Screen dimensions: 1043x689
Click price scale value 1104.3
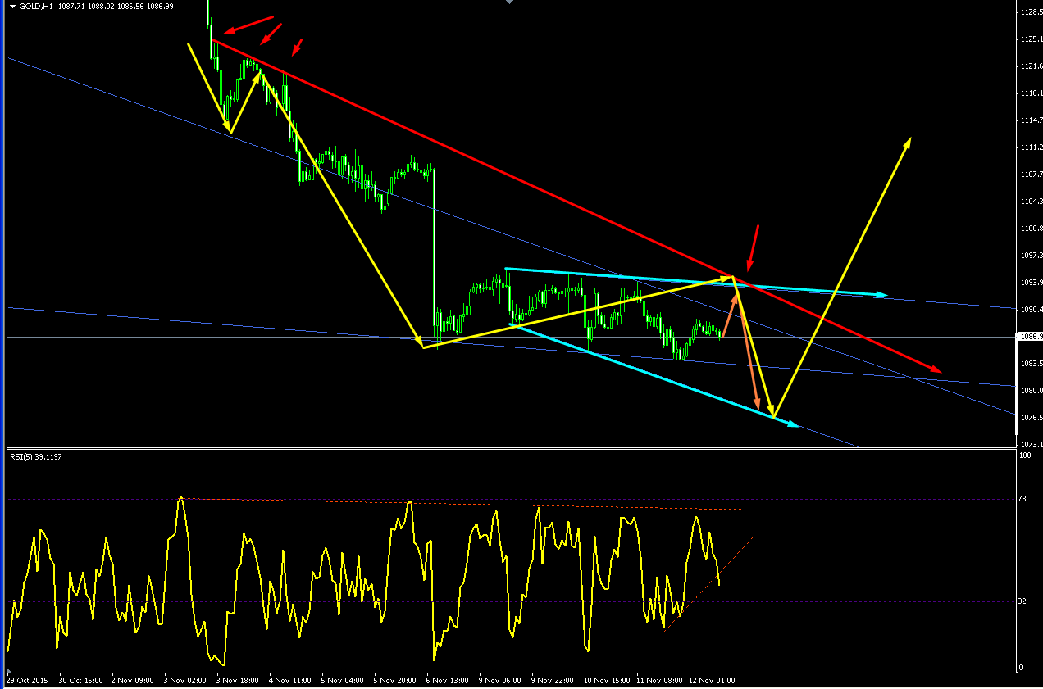(x=1031, y=202)
